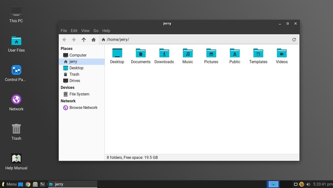The height and width of the screenshot is (188, 333).
Task: Browse Network from the sidebar
Action: pyautogui.click(x=83, y=107)
